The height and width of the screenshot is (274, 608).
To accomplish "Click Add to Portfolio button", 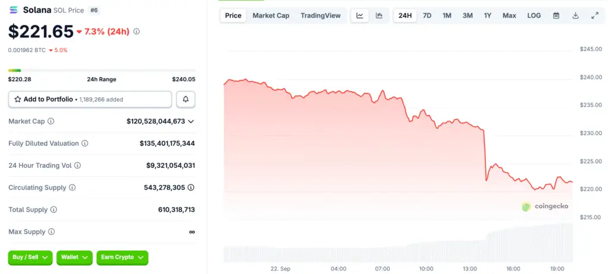I will [x=90, y=99].
